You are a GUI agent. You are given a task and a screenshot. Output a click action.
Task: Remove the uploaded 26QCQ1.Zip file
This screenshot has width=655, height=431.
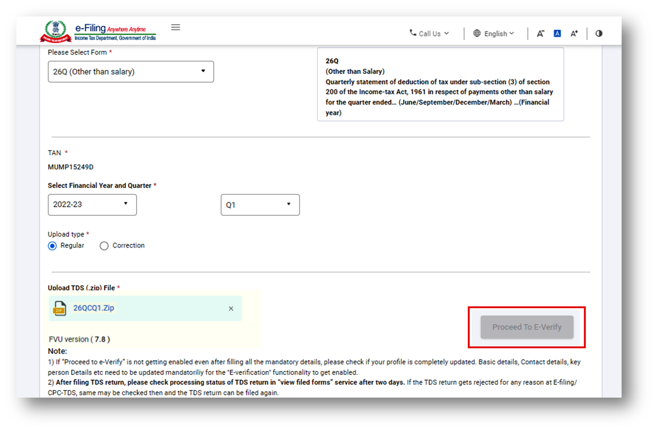click(x=230, y=308)
